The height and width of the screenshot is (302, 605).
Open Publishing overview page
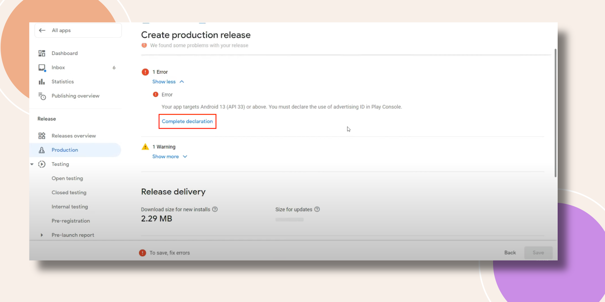(x=76, y=96)
